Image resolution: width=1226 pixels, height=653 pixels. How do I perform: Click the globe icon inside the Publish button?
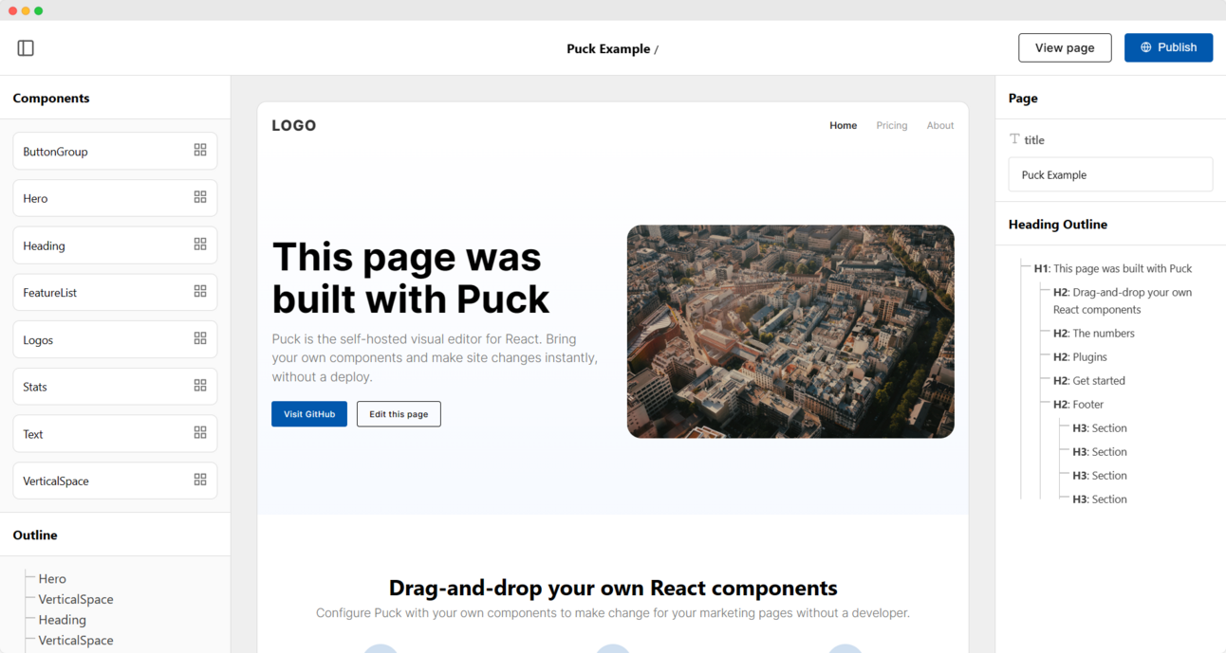pos(1145,47)
